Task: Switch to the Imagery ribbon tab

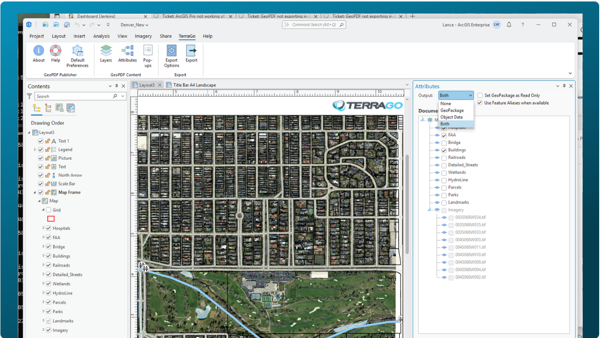Action: pyautogui.click(x=143, y=36)
